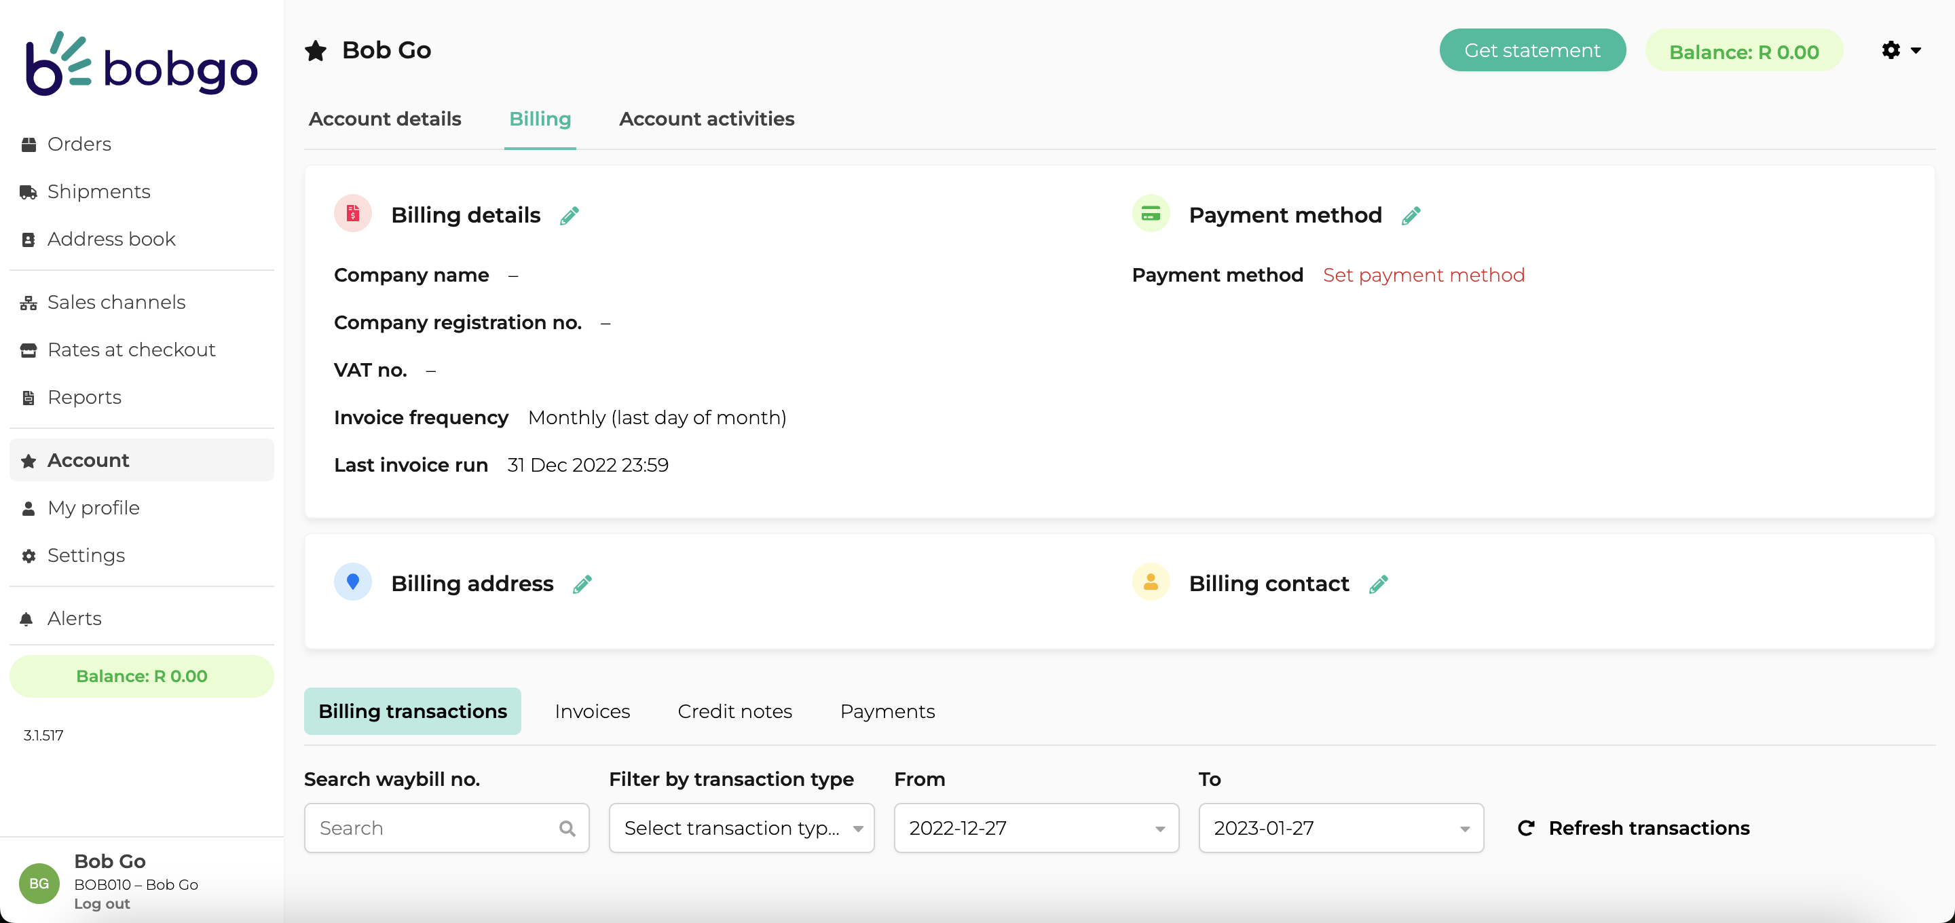Open the gear options menu at top right
The height and width of the screenshot is (923, 1955).
pos(1901,50)
